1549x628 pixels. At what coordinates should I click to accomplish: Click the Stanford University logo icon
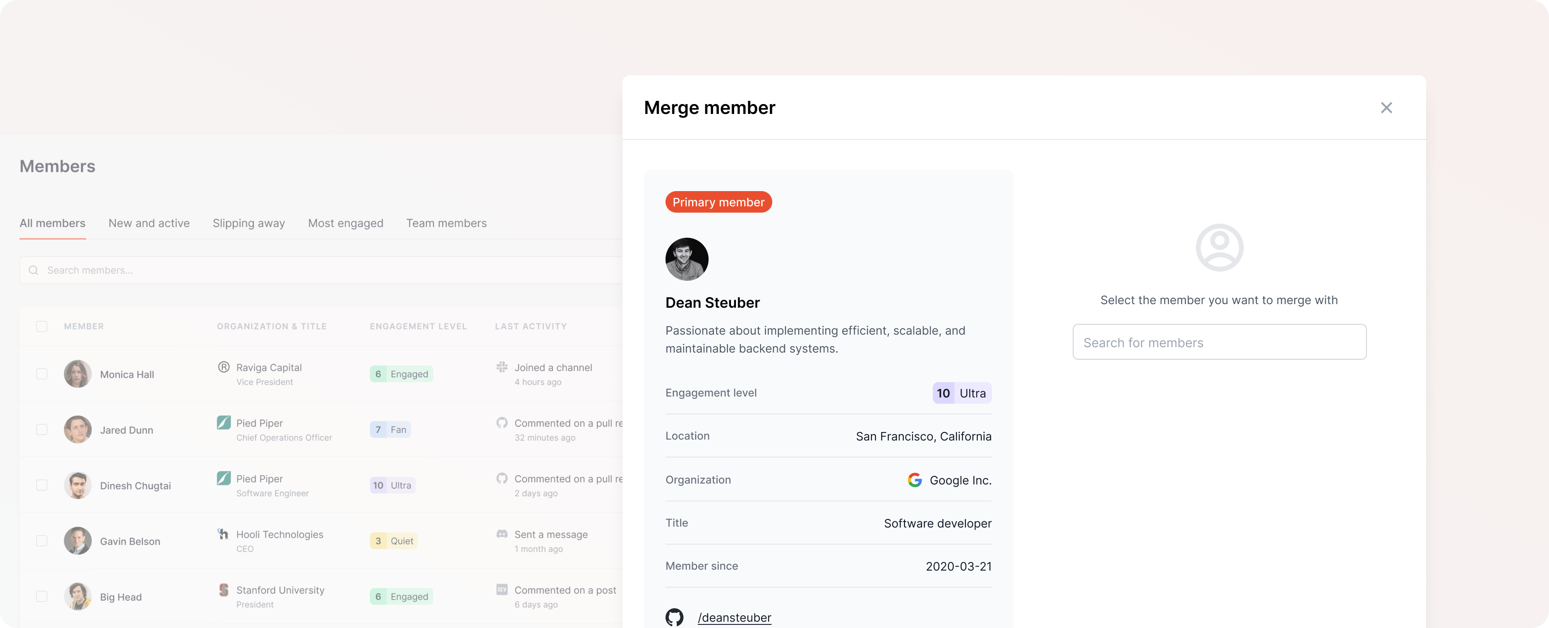pyautogui.click(x=224, y=589)
